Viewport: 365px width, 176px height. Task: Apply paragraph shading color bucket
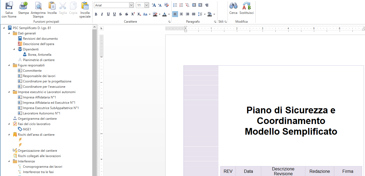point(210,14)
